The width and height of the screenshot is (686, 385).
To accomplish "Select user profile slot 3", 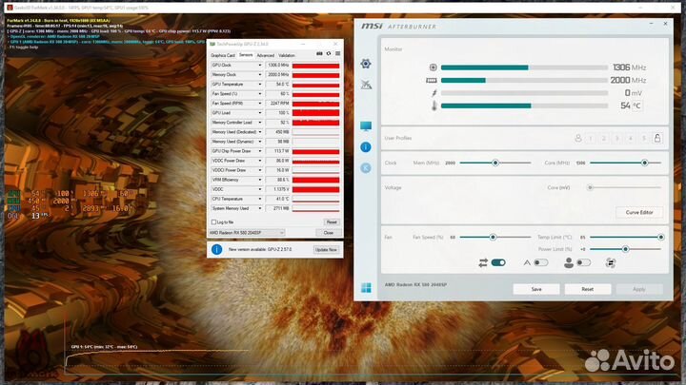I will pos(617,139).
